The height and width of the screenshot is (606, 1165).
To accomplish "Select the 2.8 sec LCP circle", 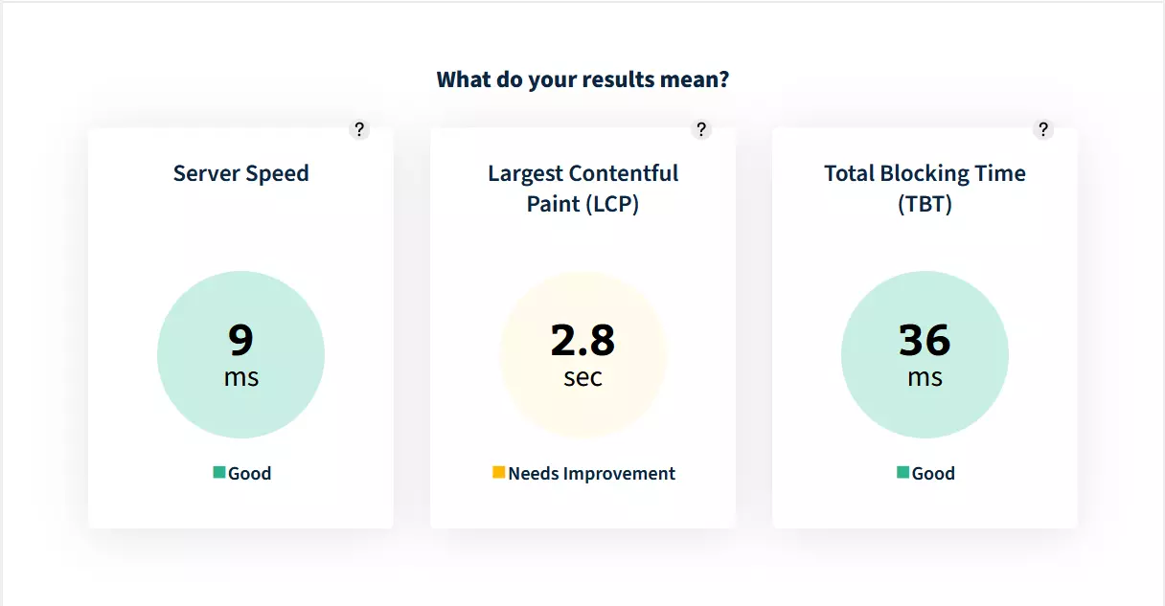I will [582, 355].
